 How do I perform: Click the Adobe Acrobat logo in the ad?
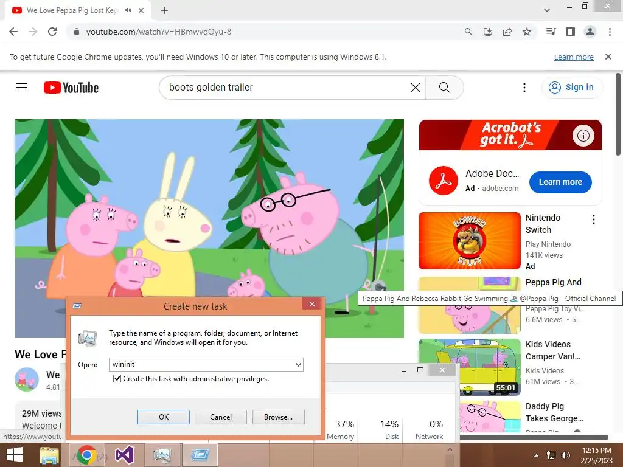444,181
